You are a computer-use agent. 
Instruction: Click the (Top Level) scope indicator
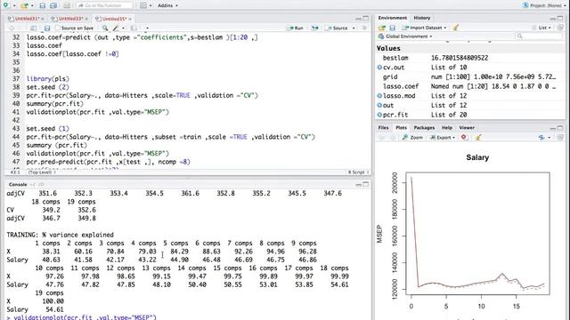[x=42, y=172]
